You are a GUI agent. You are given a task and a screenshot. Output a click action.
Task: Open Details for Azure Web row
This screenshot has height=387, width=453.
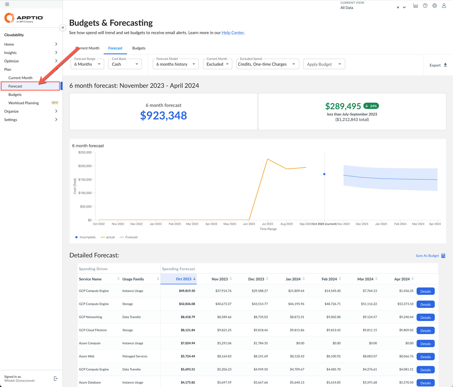tap(426, 357)
